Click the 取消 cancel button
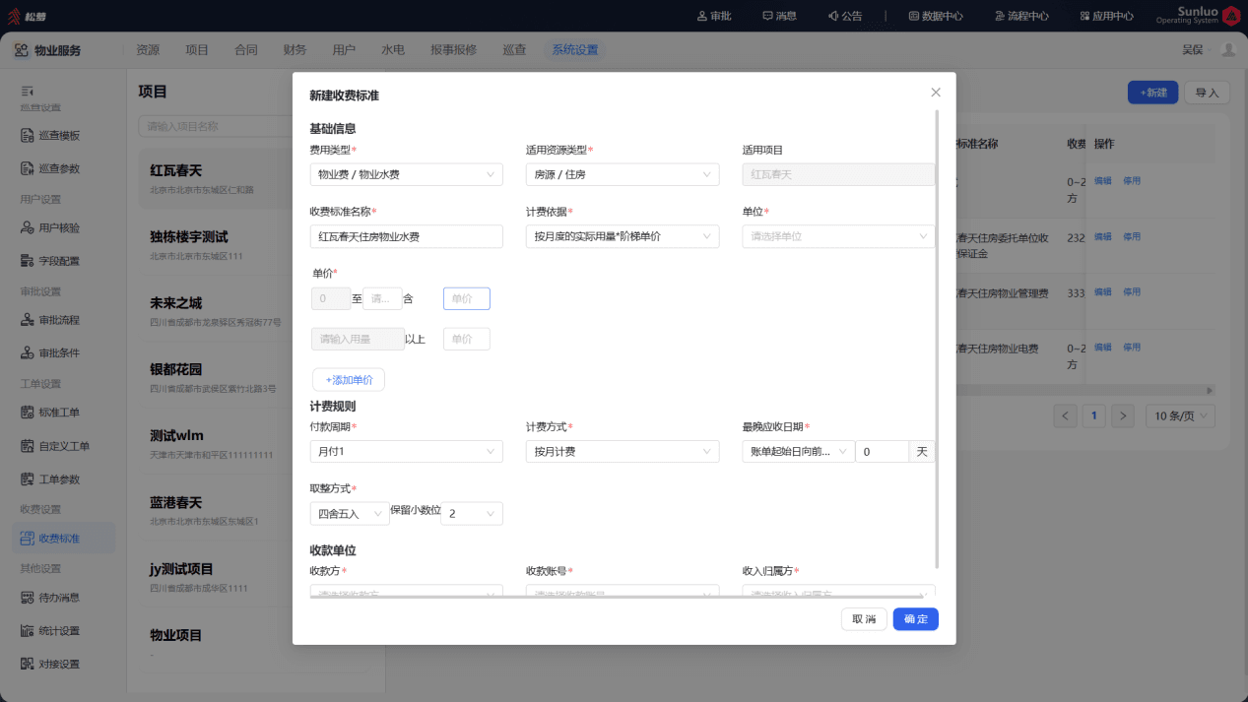 pos(864,619)
